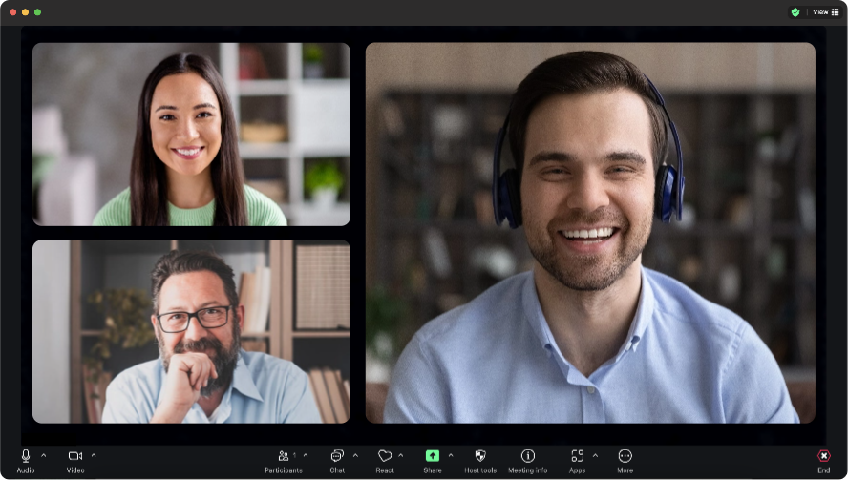
Task: Expand the React options chevron
Action: 401,455
